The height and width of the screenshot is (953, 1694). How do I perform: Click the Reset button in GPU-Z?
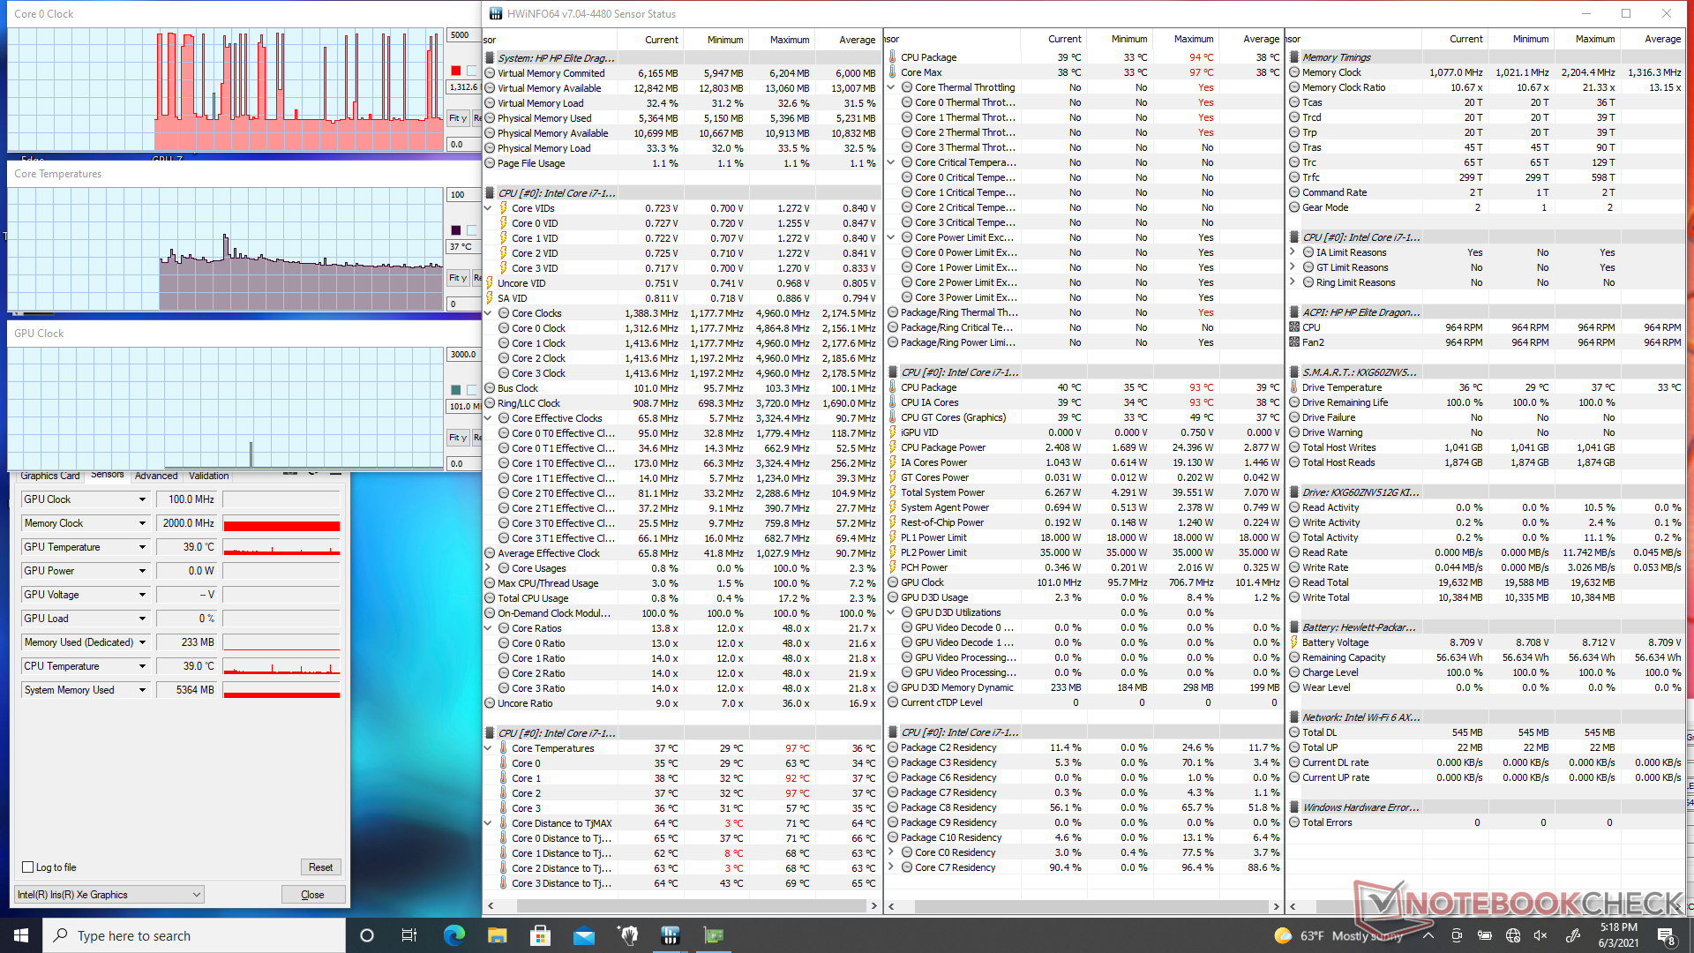320,867
